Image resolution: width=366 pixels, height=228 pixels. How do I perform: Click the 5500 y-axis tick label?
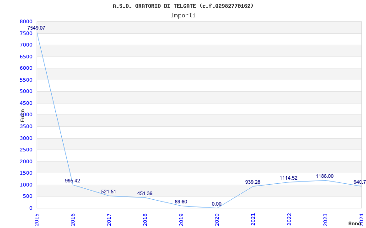pos(26,80)
